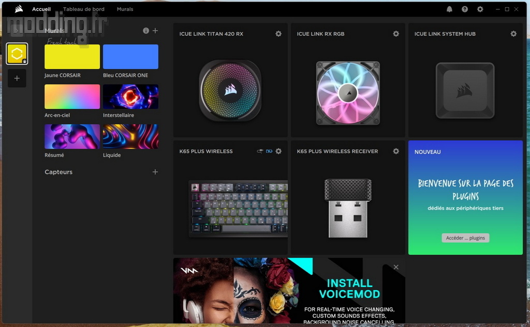Image resolution: width=530 pixels, height=327 pixels.
Task: Show Murals info icon
Action: [145, 31]
